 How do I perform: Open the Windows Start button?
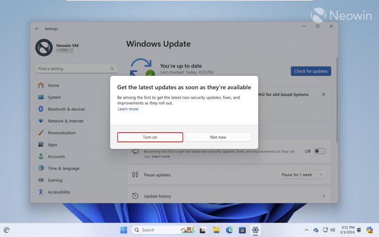pyautogui.click(x=124, y=230)
